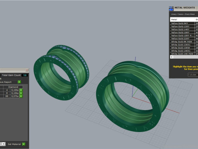The width and height of the screenshot is (198, 149).
Task: Click the Set Material button
Action: pos(14,144)
